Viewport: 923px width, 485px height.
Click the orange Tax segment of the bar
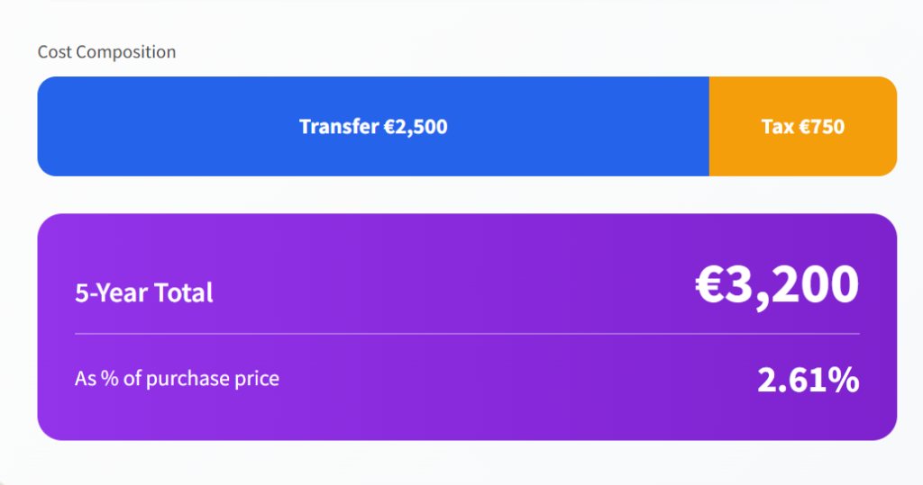click(x=802, y=126)
